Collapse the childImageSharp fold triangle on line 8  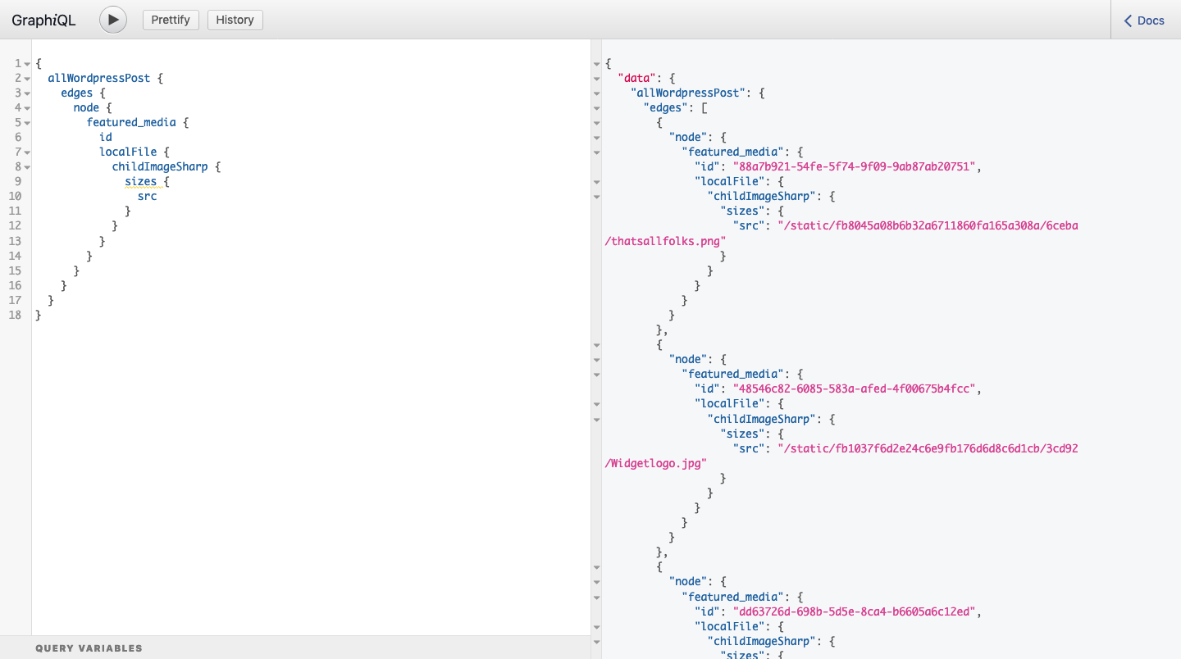tap(26, 166)
